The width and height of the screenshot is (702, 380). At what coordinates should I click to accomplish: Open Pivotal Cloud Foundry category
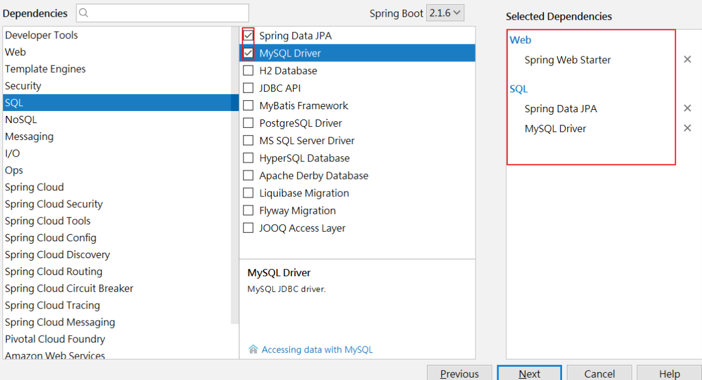pyautogui.click(x=117, y=339)
